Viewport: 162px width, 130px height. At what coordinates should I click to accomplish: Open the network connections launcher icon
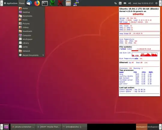point(76,3)
